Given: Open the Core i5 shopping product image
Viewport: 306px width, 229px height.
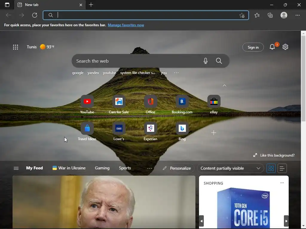Looking at the screenshot, I should pos(244,208).
